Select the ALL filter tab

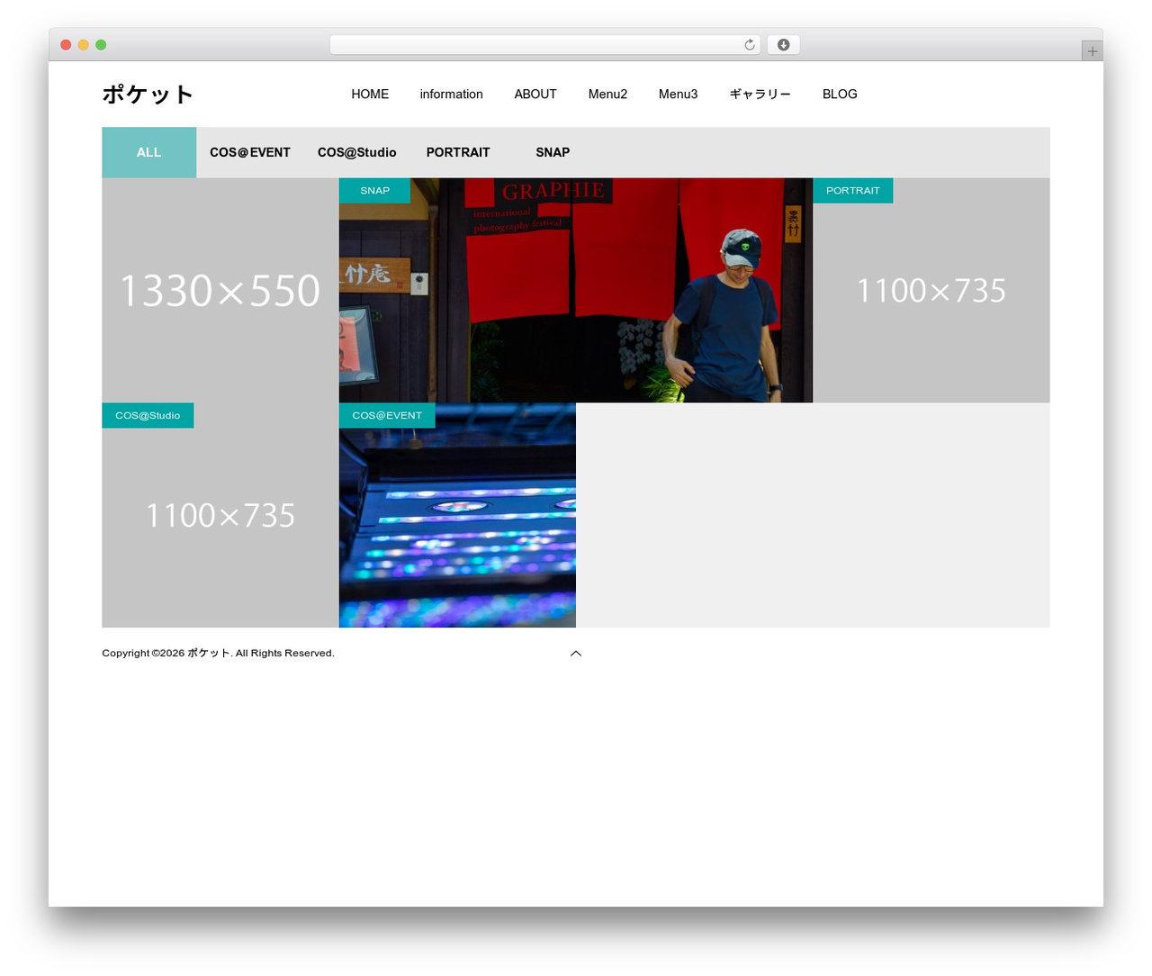tap(148, 152)
